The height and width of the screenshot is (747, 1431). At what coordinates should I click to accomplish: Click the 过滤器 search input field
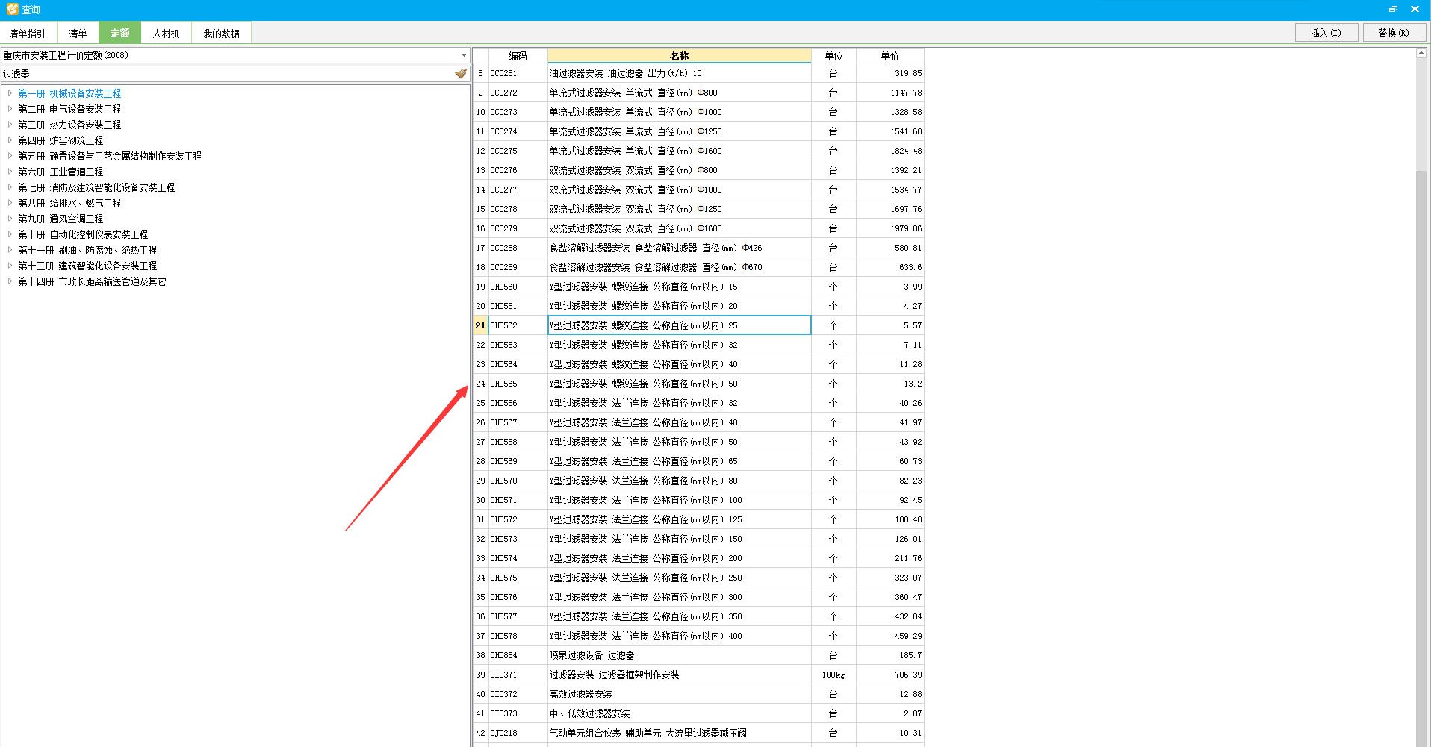(228, 74)
